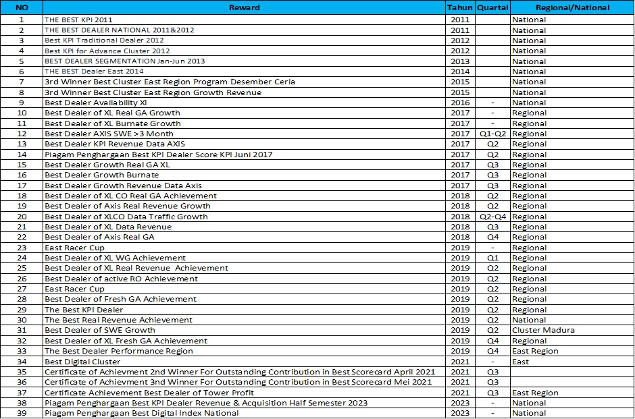Select the region cell reading only "East"
Viewport: 635px width, 419px height.
point(522,362)
